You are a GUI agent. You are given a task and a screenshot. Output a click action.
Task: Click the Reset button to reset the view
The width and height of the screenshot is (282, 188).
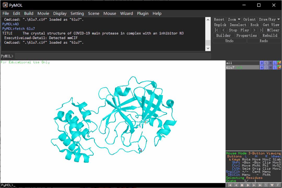pyautogui.click(x=219, y=19)
